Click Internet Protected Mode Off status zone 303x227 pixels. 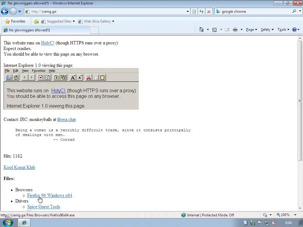[207, 215]
